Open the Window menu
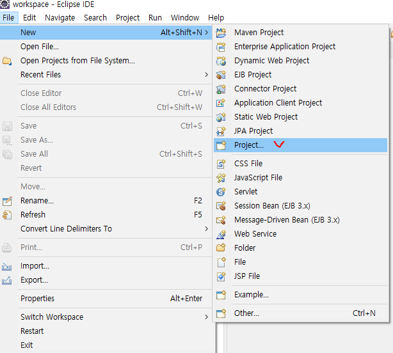 tap(185, 18)
